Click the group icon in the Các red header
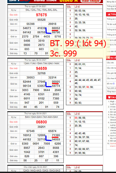The width and height of the screenshot is (116, 173). coord(109,97)
